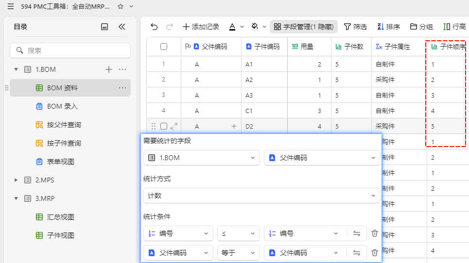This screenshot has height=263, width=469.
Task: Expand the D2 row record
Action: tap(174, 126)
